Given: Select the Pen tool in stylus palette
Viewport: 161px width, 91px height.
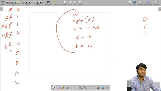Looking at the screenshot, I should tap(54, 88).
